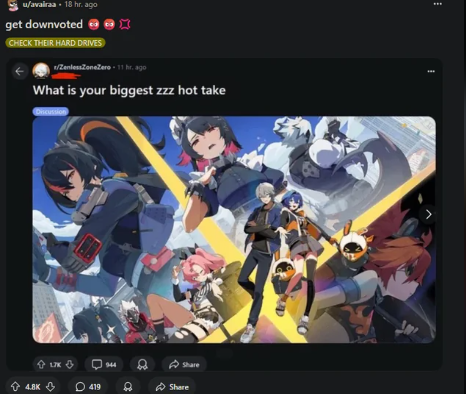Downvote the outer post with 4.8K votes
Screen dimensions: 466x394
[x=50, y=386]
